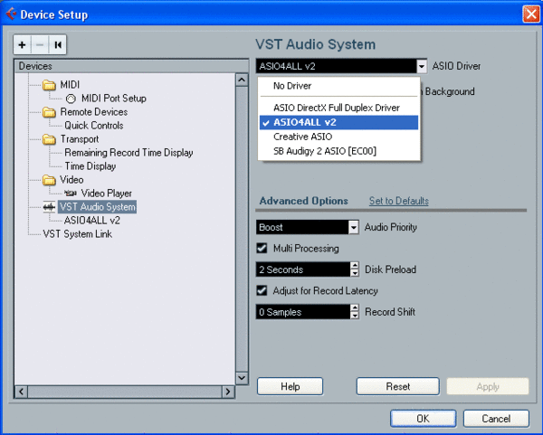Click the Remote Devices folder icon
The image size is (543, 435).
pos(49,112)
